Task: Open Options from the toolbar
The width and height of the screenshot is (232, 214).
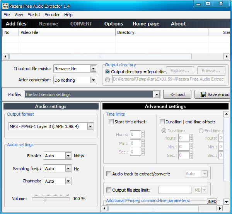Action: (114, 24)
